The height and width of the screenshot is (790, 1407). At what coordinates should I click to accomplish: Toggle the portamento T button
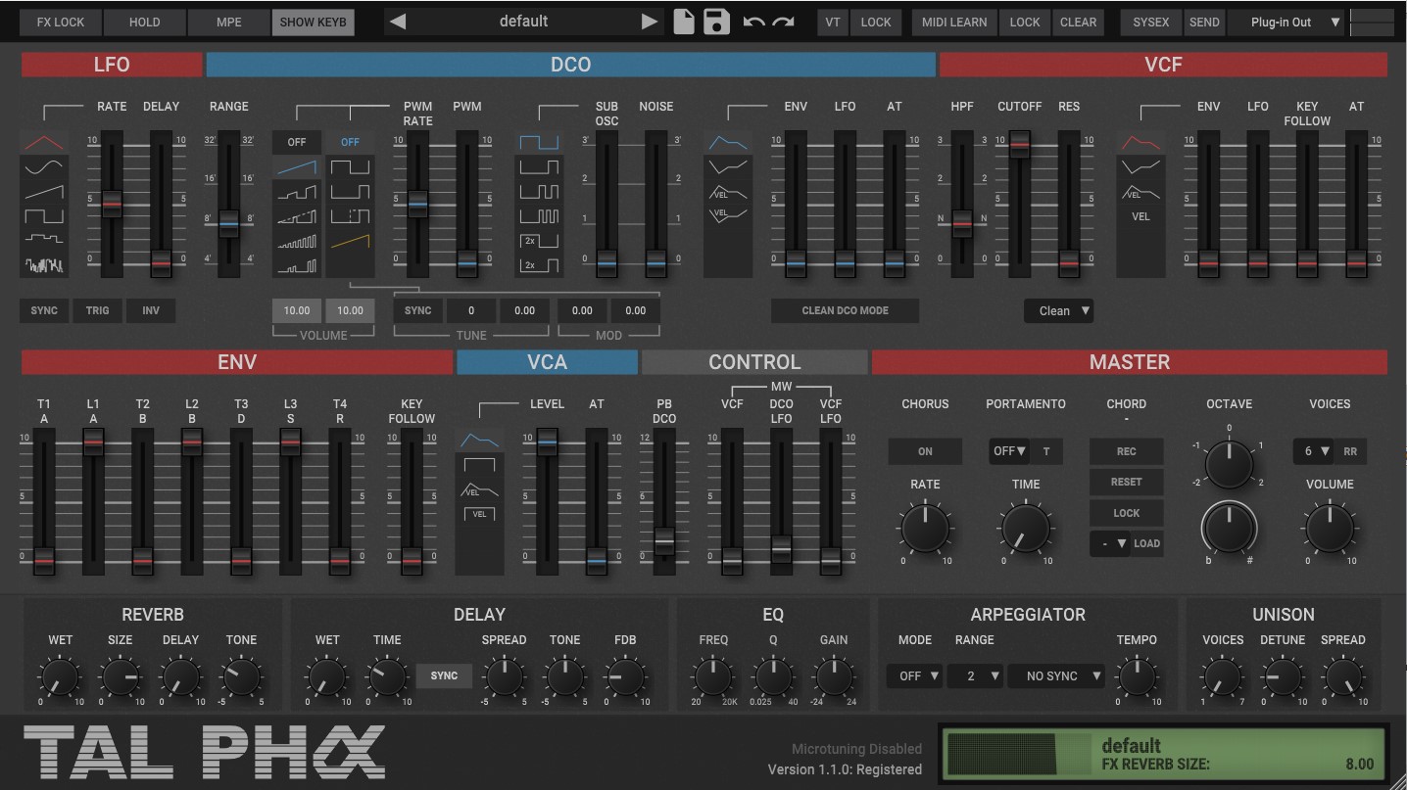coord(1046,451)
